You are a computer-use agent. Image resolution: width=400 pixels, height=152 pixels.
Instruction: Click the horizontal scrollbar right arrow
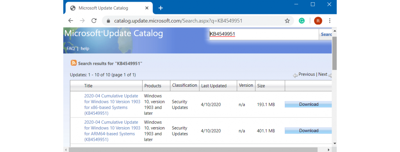point(329,150)
